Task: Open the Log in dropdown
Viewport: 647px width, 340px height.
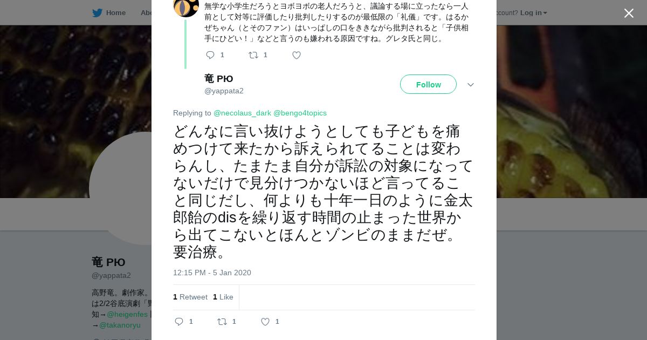Action: (x=533, y=12)
